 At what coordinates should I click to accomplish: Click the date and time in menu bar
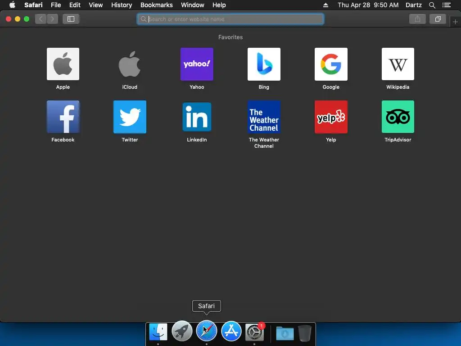pos(368,5)
